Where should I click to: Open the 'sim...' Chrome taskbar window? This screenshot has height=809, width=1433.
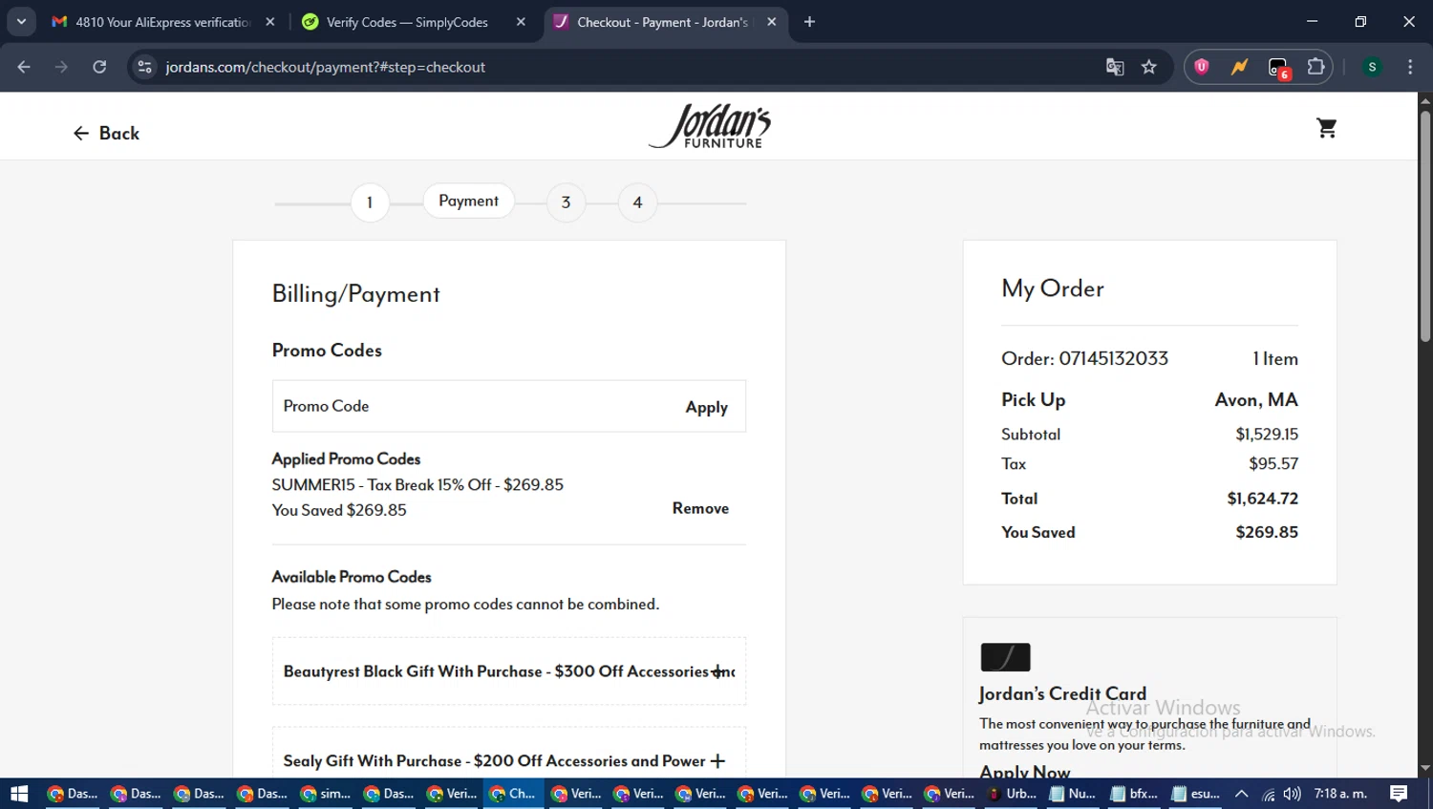(325, 794)
